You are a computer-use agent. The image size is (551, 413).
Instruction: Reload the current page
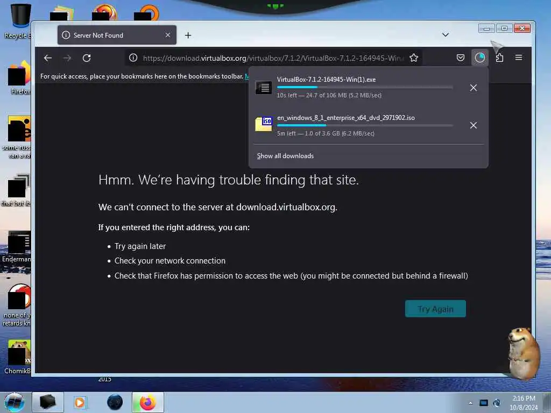(87, 58)
